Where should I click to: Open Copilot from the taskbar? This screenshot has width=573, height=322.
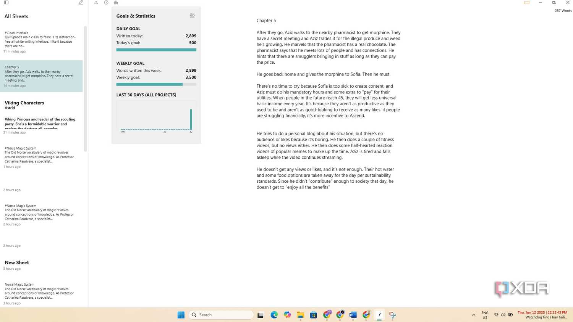coord(287,315)
